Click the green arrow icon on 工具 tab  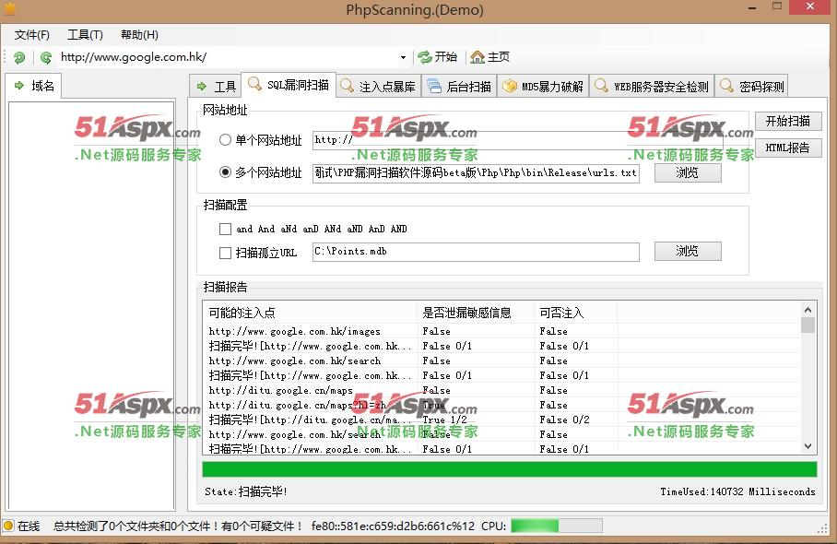(202, 86)
